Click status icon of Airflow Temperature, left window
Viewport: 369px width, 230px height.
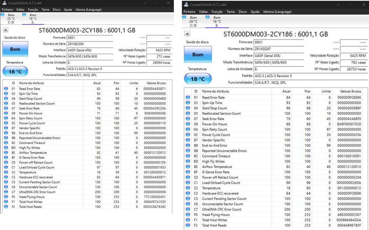tap(6, 153)
